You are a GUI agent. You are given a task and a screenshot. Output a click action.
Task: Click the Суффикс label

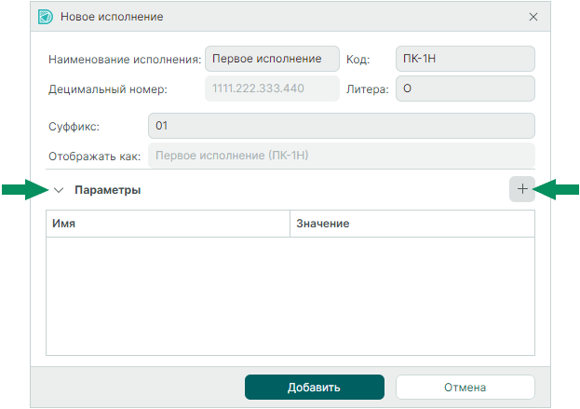click(x=74, y=127)
